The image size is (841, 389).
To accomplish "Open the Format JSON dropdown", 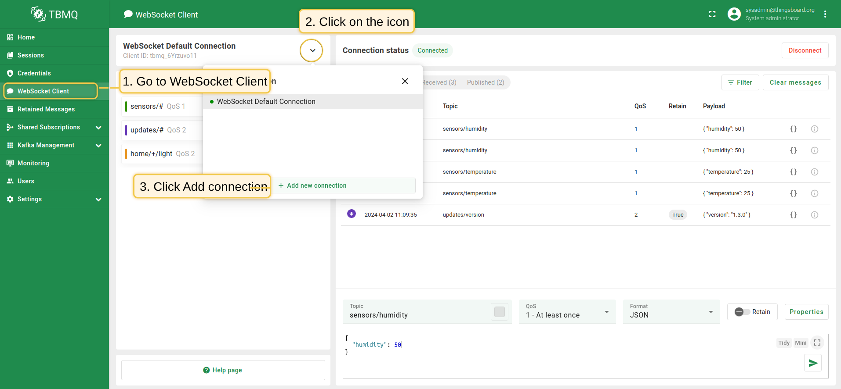I will [x=671, y=312].
